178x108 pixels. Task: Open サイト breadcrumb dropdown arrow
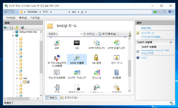(51, 12)
